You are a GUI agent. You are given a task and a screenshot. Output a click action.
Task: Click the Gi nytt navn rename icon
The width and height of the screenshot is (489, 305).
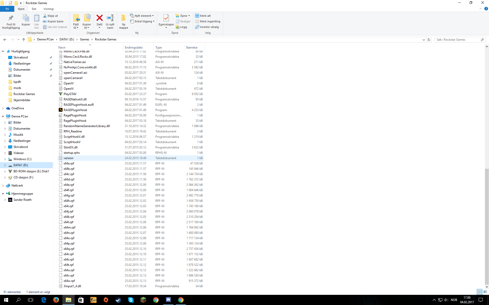coord(110,18)
